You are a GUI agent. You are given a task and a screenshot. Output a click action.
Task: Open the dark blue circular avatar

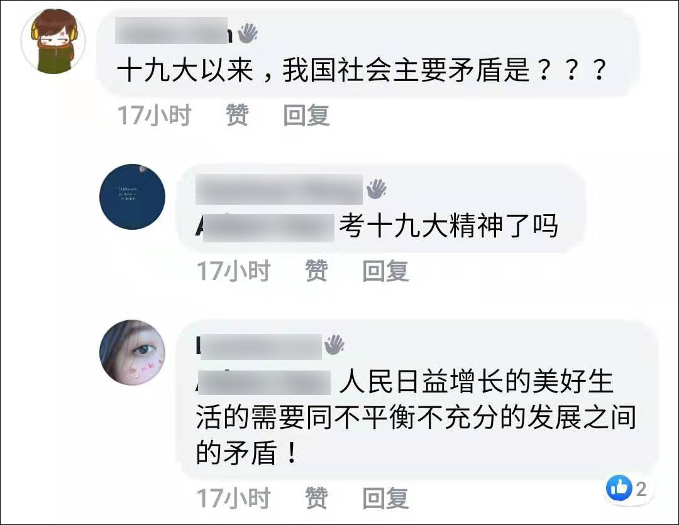[x=133, y=197]
